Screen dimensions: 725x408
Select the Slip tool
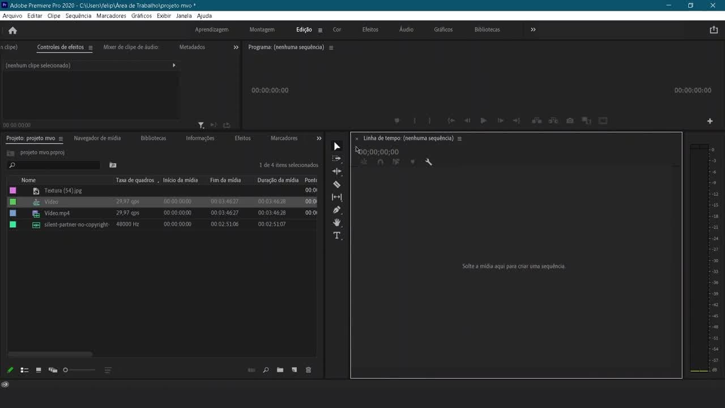[x=337, y=197]
